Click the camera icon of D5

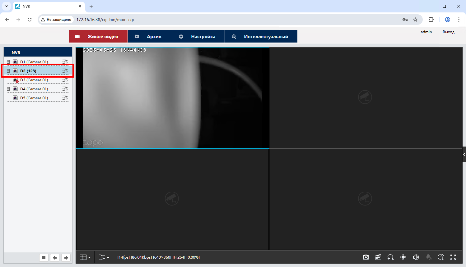pyautogui.click(x=15, y=98)
